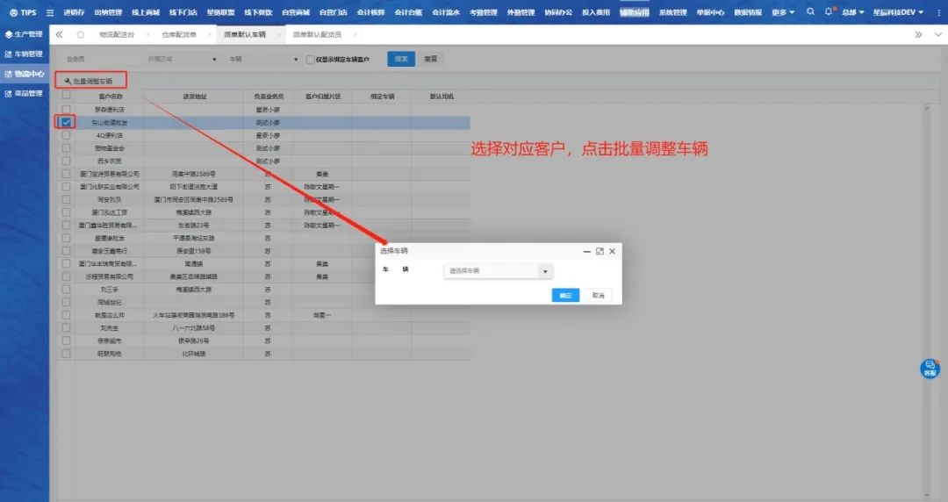Open the 客服 customer service floating icon
Viewport: 948px width, 502px height.
[x=930, y=369]
